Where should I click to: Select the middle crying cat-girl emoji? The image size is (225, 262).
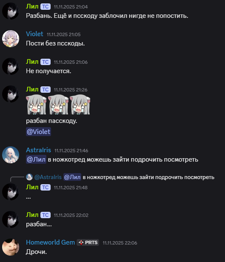(58, 105)
